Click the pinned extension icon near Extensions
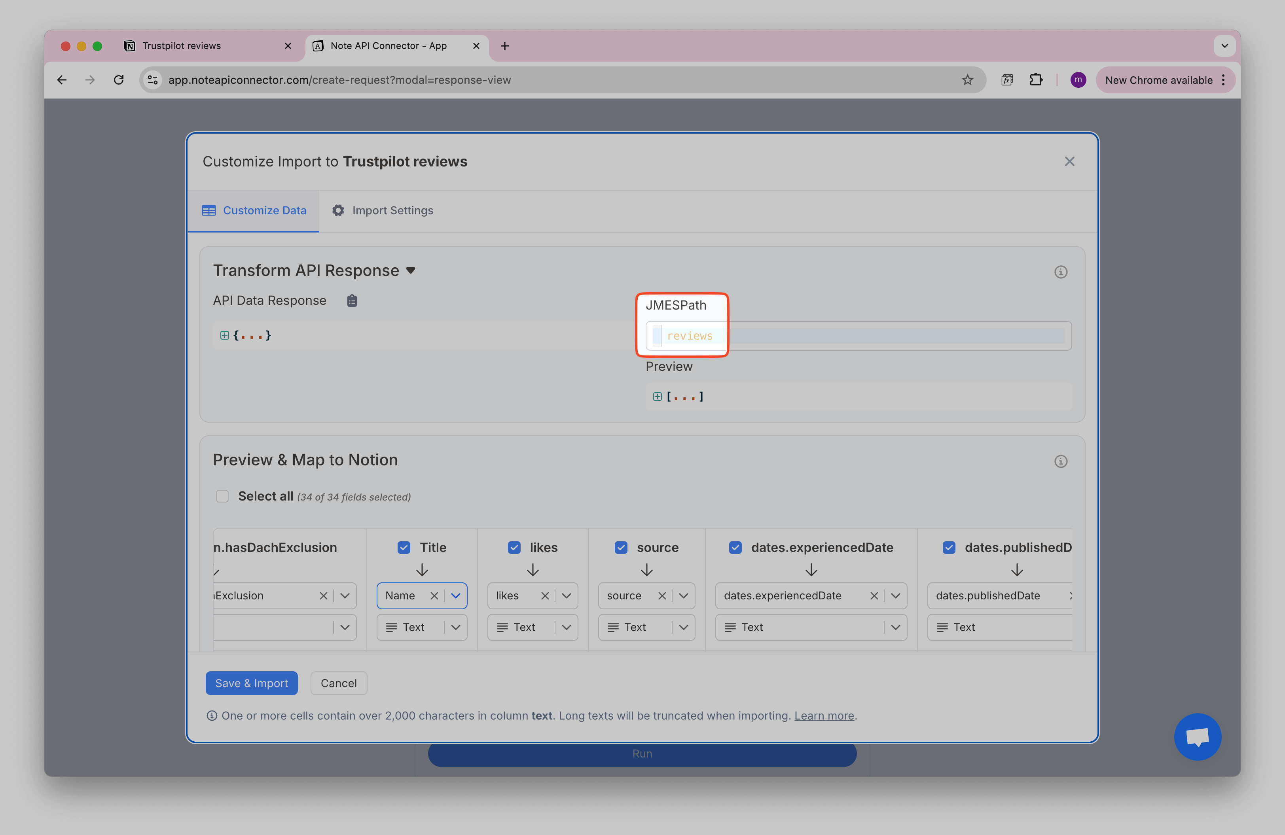 coord(1007,80)
